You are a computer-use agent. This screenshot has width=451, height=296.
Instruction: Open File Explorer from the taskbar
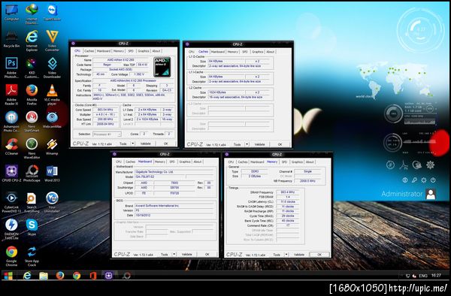pos(44,276)
